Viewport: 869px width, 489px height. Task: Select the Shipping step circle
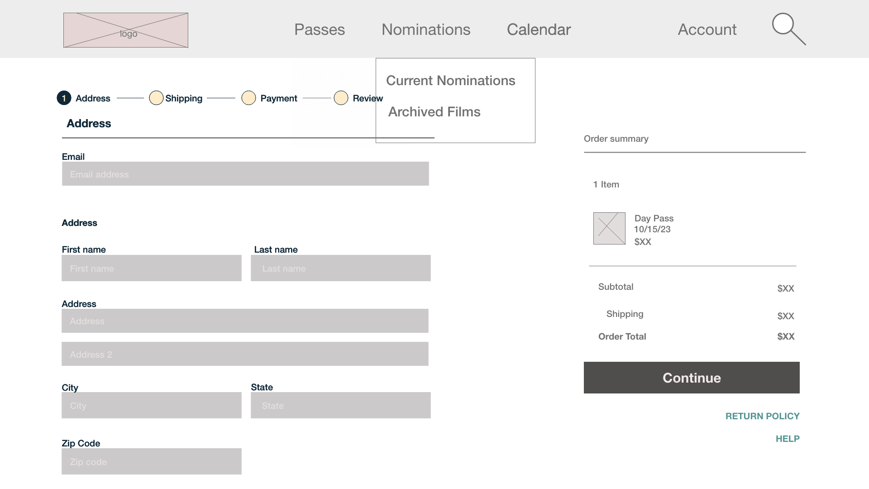tap(156, 98)
